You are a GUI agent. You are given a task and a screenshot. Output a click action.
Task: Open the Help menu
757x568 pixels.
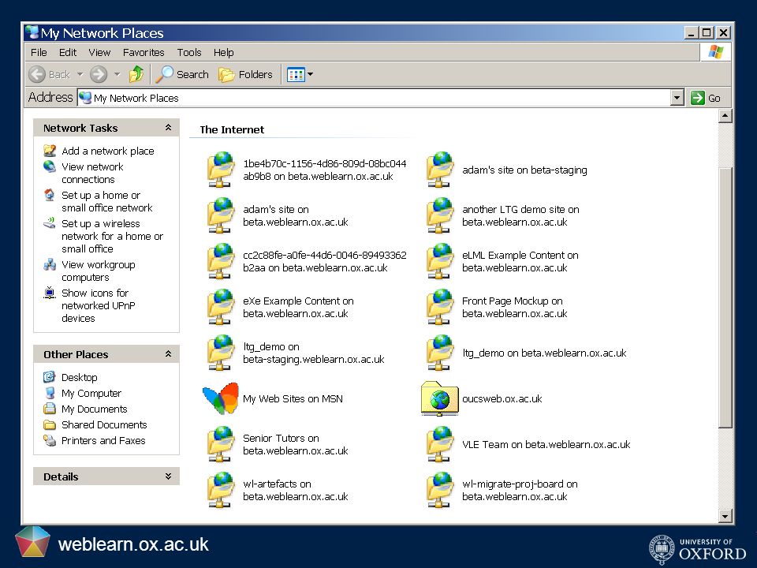click(223, 52)
